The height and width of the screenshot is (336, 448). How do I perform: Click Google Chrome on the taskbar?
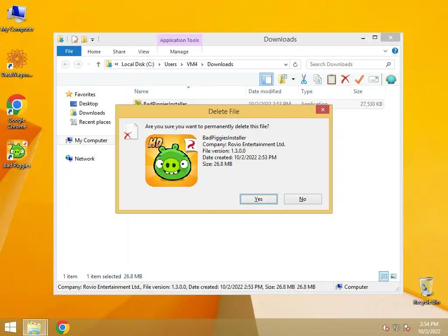coord(63,327)
